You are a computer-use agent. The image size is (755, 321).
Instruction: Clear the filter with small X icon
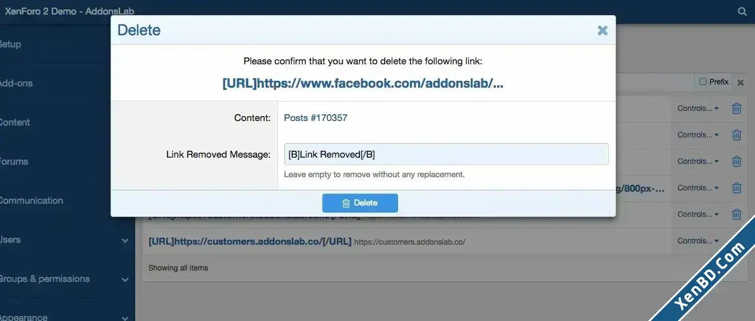(x=740, y=83)
